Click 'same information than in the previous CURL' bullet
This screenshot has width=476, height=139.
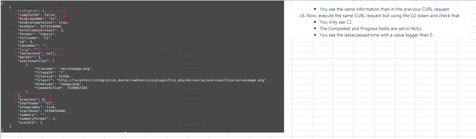coord(384,9)
